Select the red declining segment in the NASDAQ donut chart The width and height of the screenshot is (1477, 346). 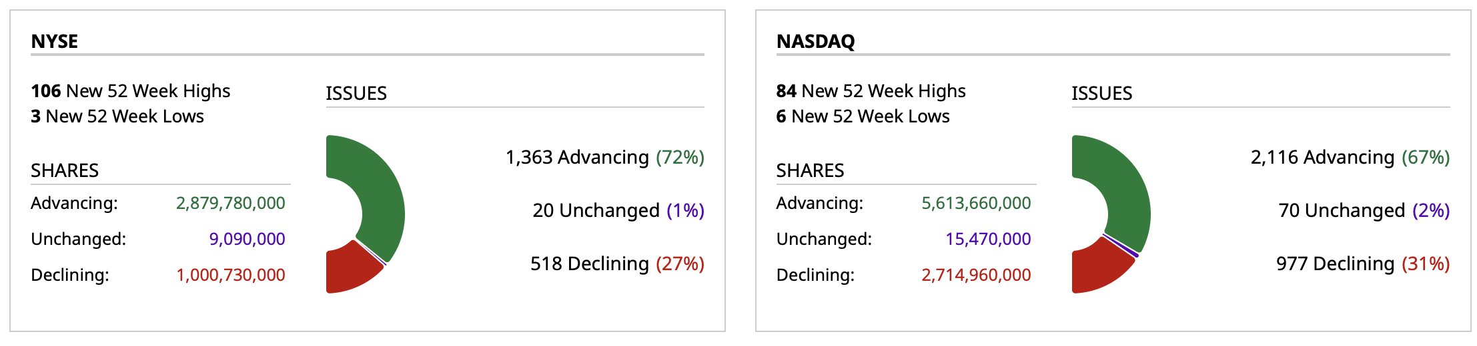click(x=1097, y=269)
